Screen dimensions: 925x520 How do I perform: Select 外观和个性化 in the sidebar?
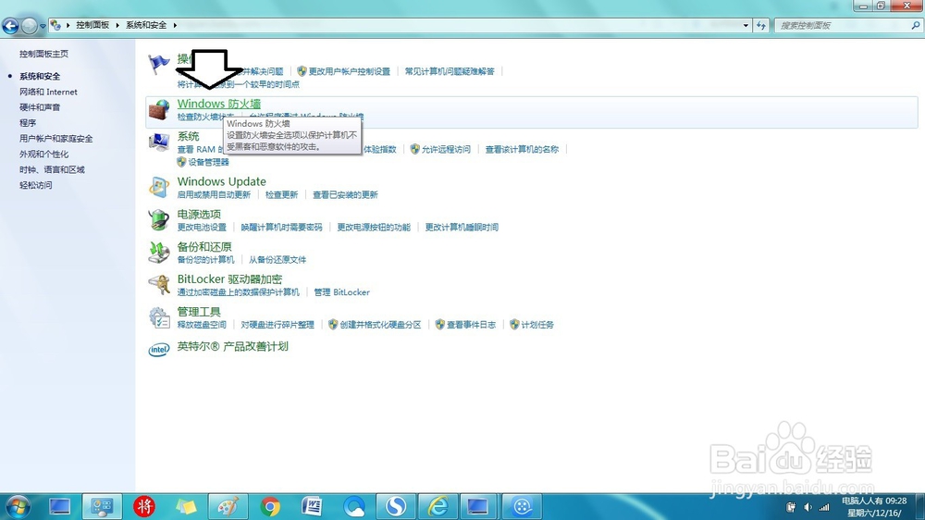(x=43, y=154)
